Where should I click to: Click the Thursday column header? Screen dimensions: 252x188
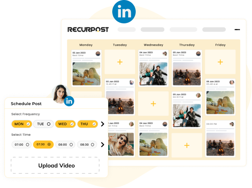tap(187, 45)
